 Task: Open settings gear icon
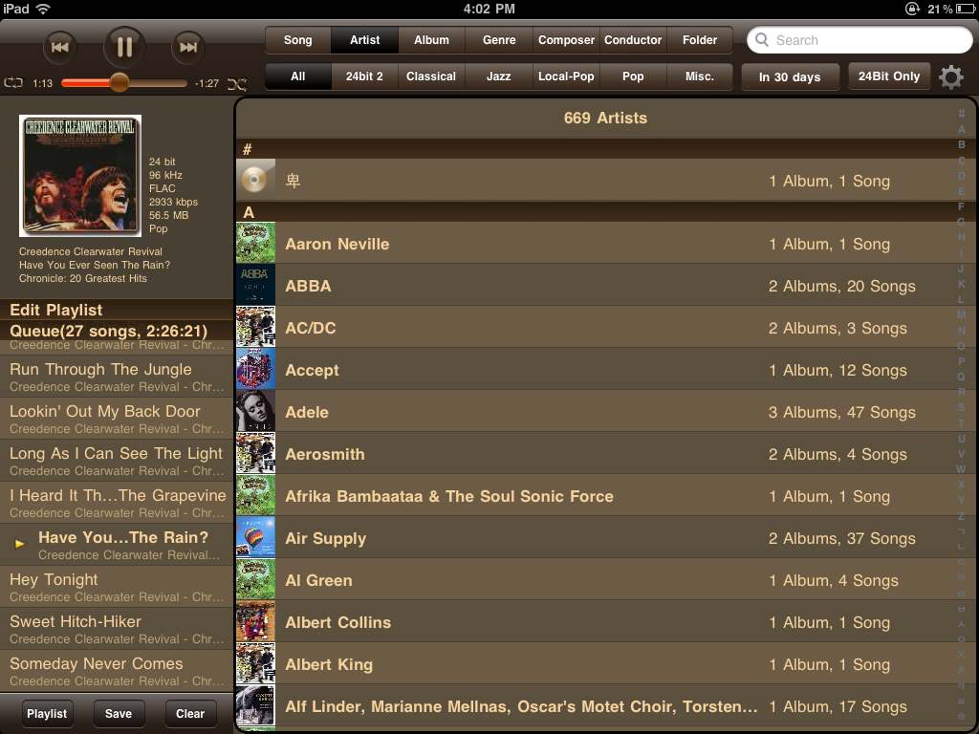(951, 77)
